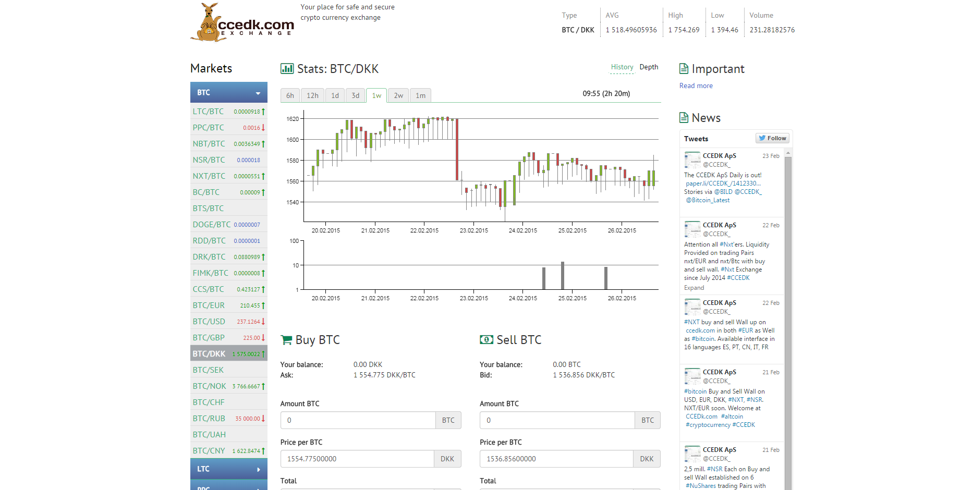This screenshot has width=973, height=490.
Task: Select the 1w chart range tab
Action: [376, 95]
